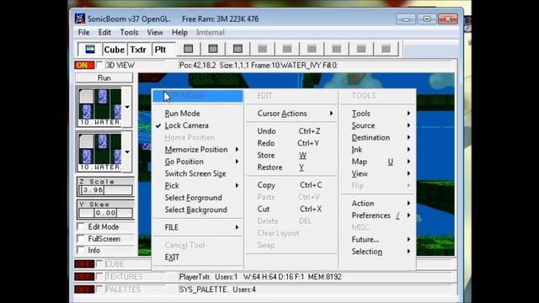The image size is (539, 303).
Task: Expand View submenu in TOOLS column
Action: pyautogui.click(x=378, y=173)
